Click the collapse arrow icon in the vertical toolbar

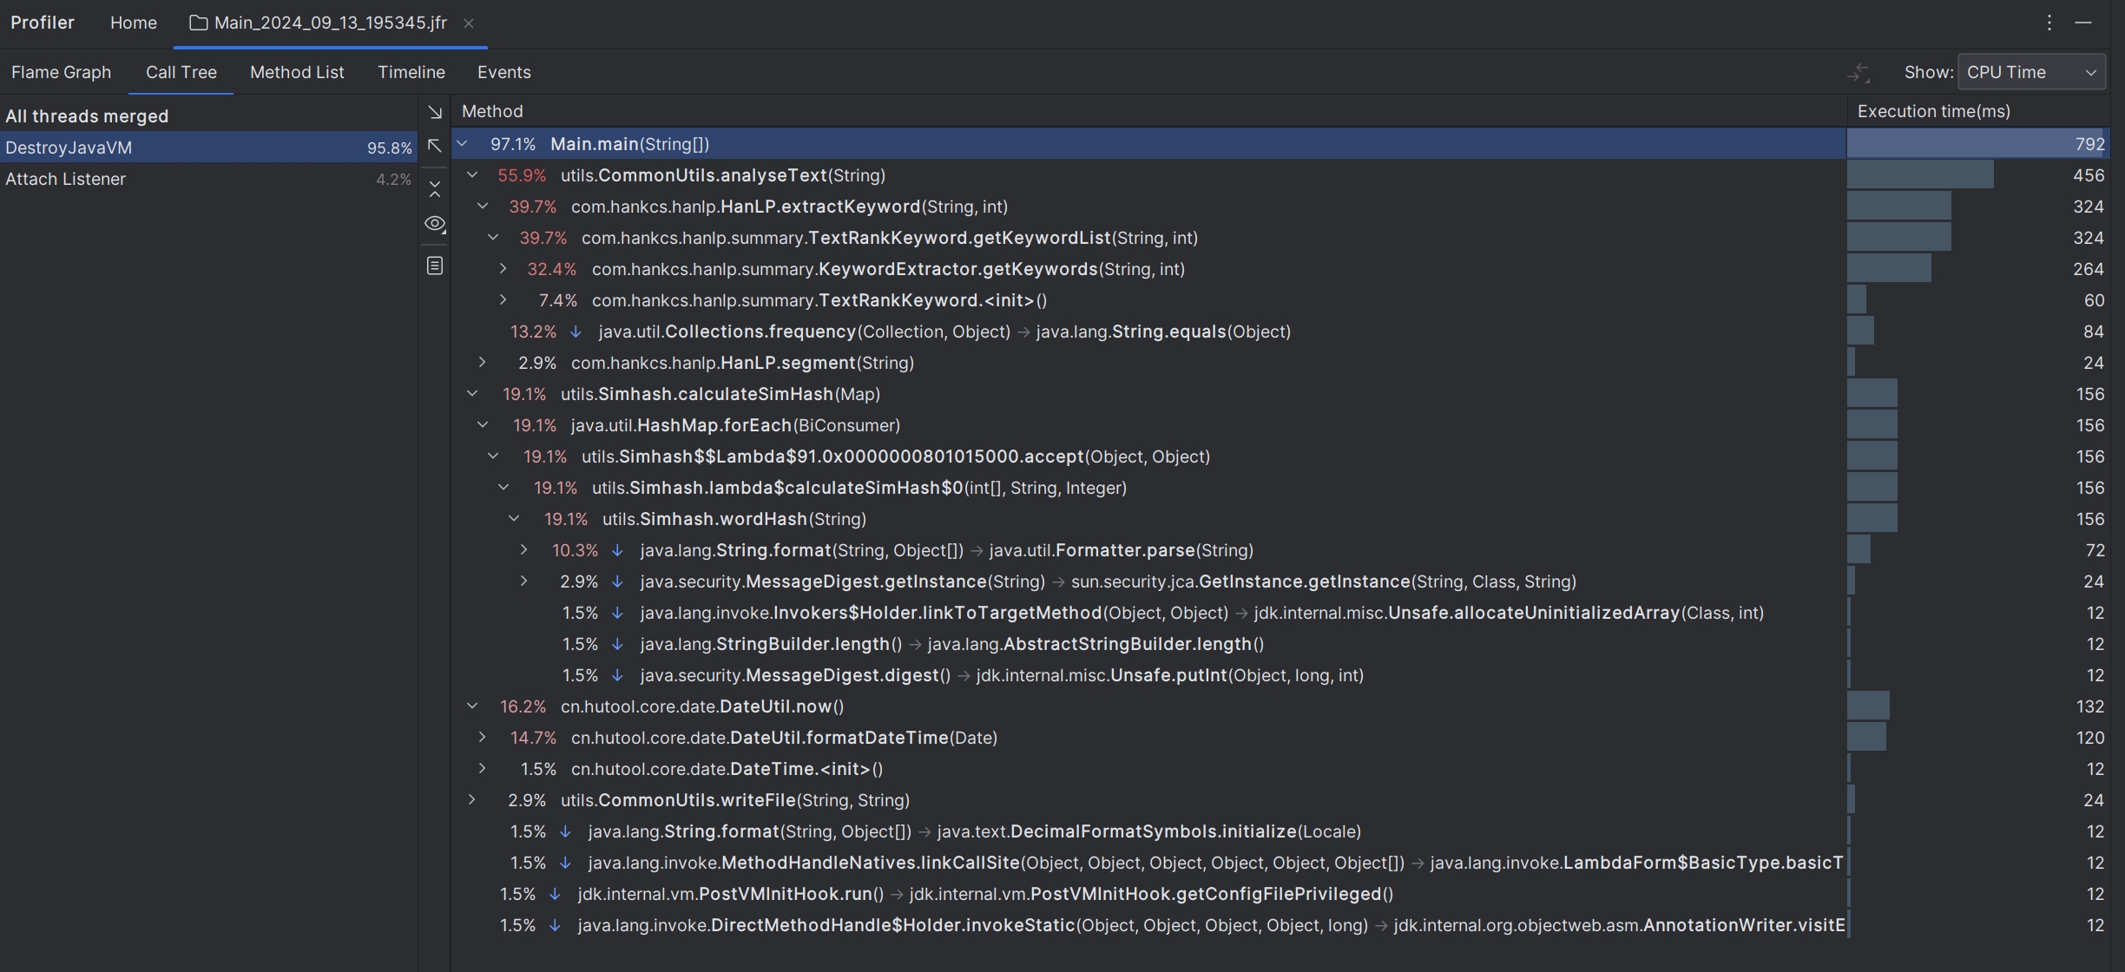point(435,146)
